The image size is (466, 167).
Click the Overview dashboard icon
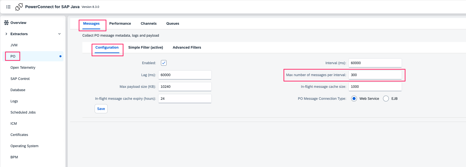point(6,23)
